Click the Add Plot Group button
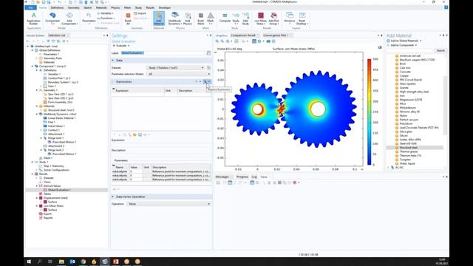This screenshot has height=266, width=473. tap(274, 18)
